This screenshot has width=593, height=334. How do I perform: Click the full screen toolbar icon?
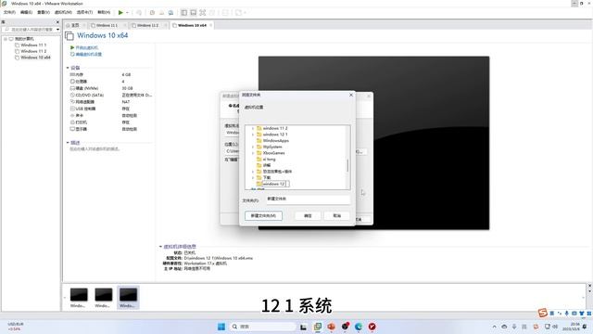pos(203,12)
